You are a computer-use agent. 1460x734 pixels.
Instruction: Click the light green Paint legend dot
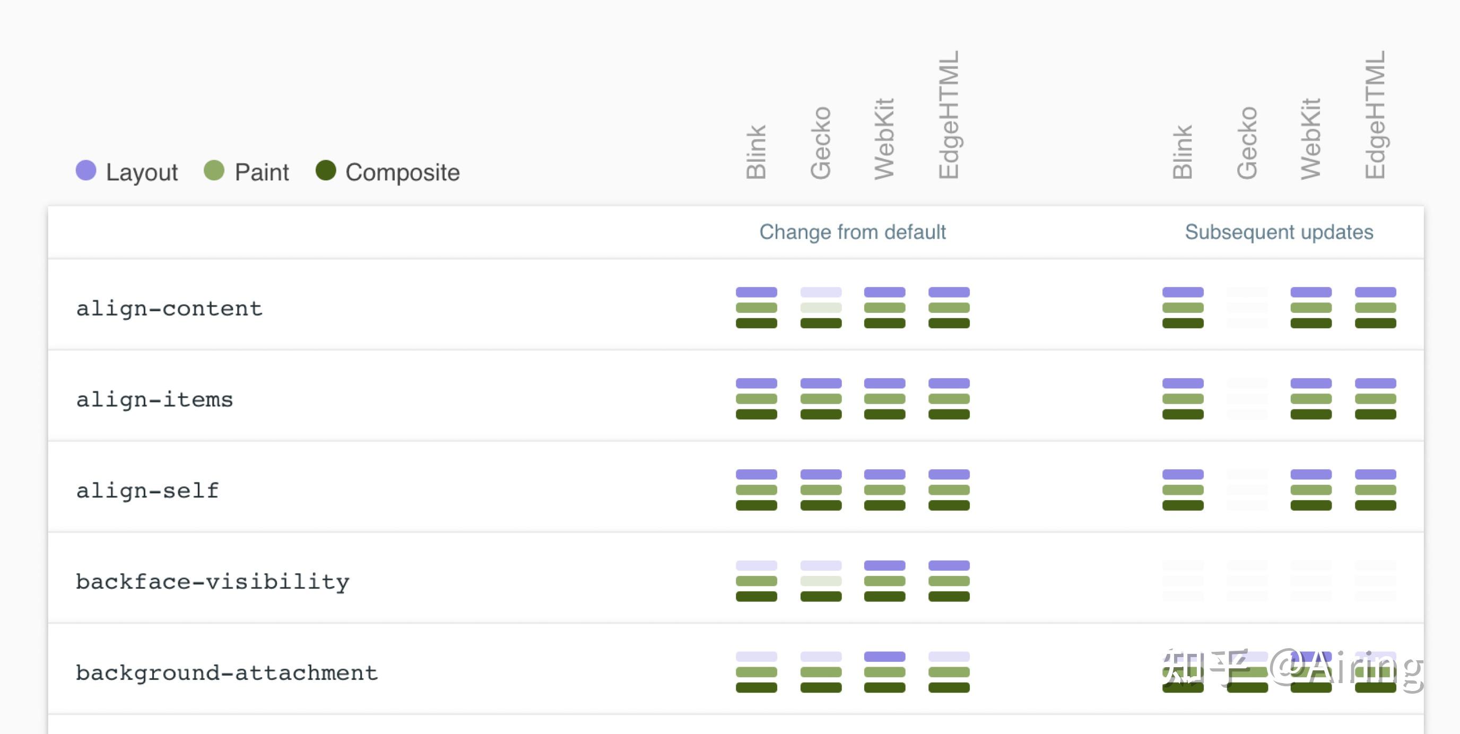[x=214, y=170]
